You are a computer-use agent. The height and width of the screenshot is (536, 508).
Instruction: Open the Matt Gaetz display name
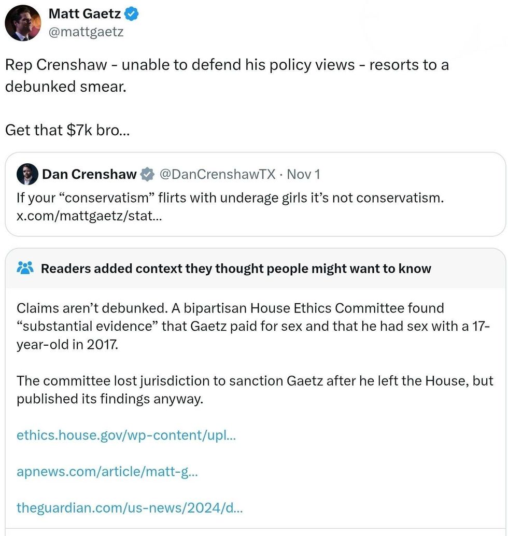coord(84,14)
